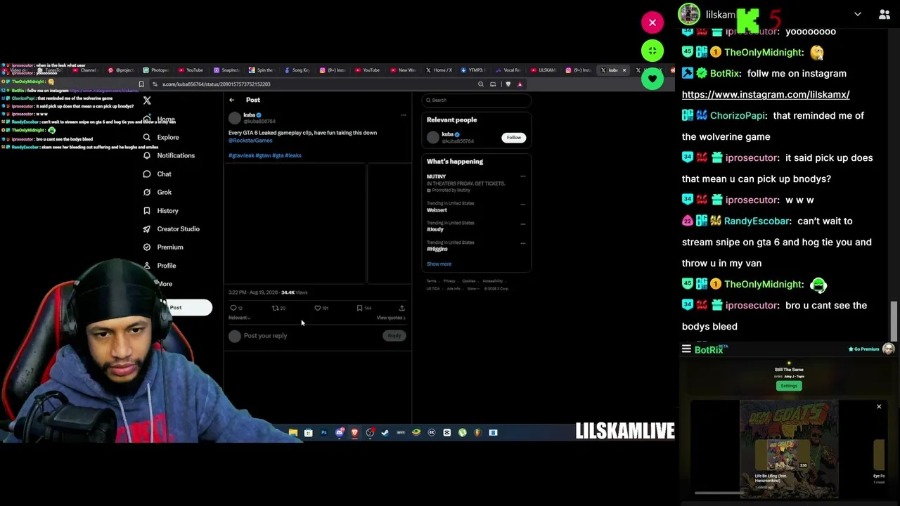Click the green Settings button in BotRix

[x=789, y=386]
